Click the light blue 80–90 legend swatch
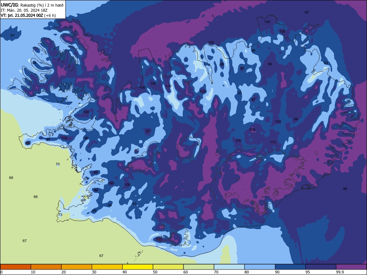Screen dimensions: 367x275 (x=260, y=267)
